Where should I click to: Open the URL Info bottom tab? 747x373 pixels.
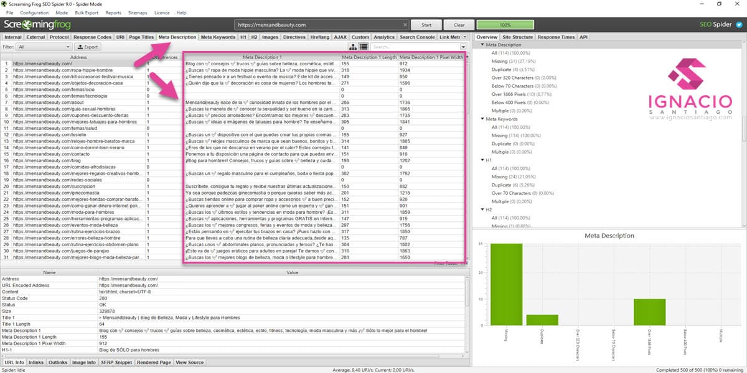point(14,362)
